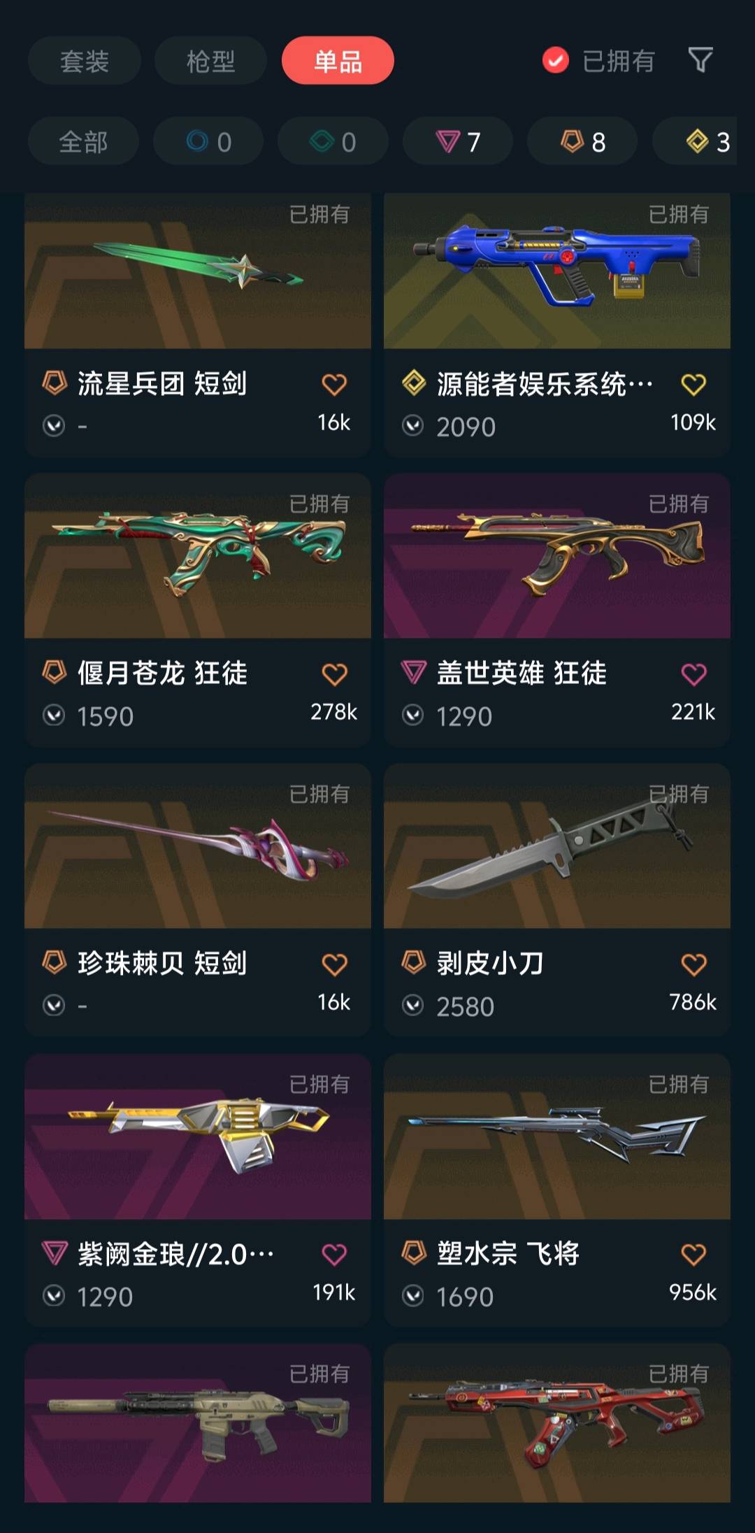Favorite the 紫阙金琅//2.0 skin heart
The height and width of the screenshot is (1533, 755).
tap(334, 1254)
